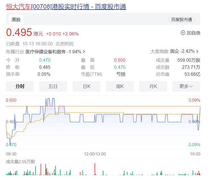
Task: Click the +2.06% change percentage
Action: click(71, 34)
